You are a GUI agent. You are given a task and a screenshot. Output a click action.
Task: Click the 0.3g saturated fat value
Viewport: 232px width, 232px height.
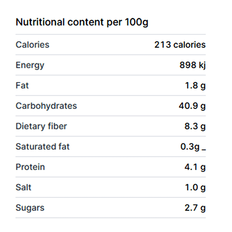click(190, 147)
